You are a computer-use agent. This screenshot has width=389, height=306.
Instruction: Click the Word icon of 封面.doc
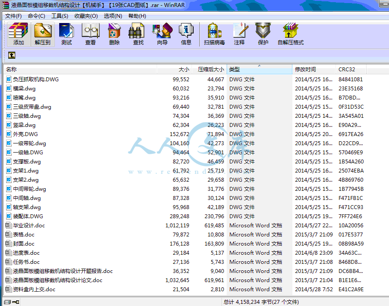click(9, 243)
